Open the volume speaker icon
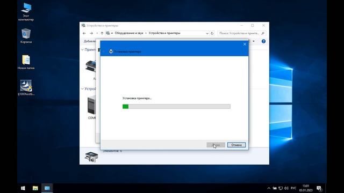The height and width of the screenshot is (193, 344). coord(286,188)
